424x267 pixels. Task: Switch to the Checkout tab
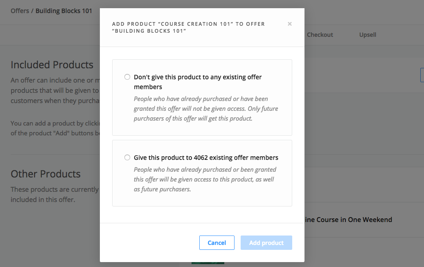tap(320, 35)
